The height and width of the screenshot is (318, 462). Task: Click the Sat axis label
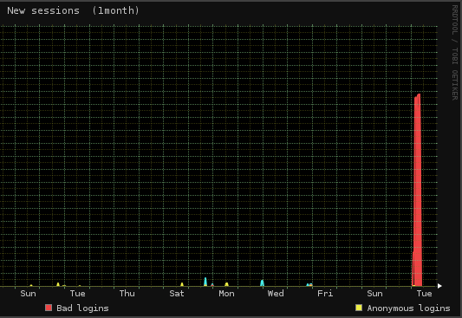tap(177, 294)
